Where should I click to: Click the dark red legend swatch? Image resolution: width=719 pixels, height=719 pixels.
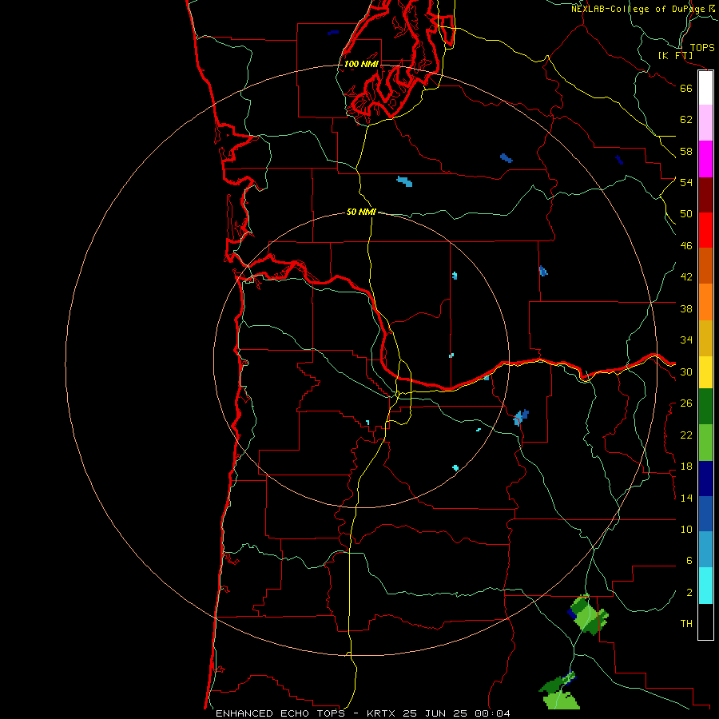click(x=705, y=195)
